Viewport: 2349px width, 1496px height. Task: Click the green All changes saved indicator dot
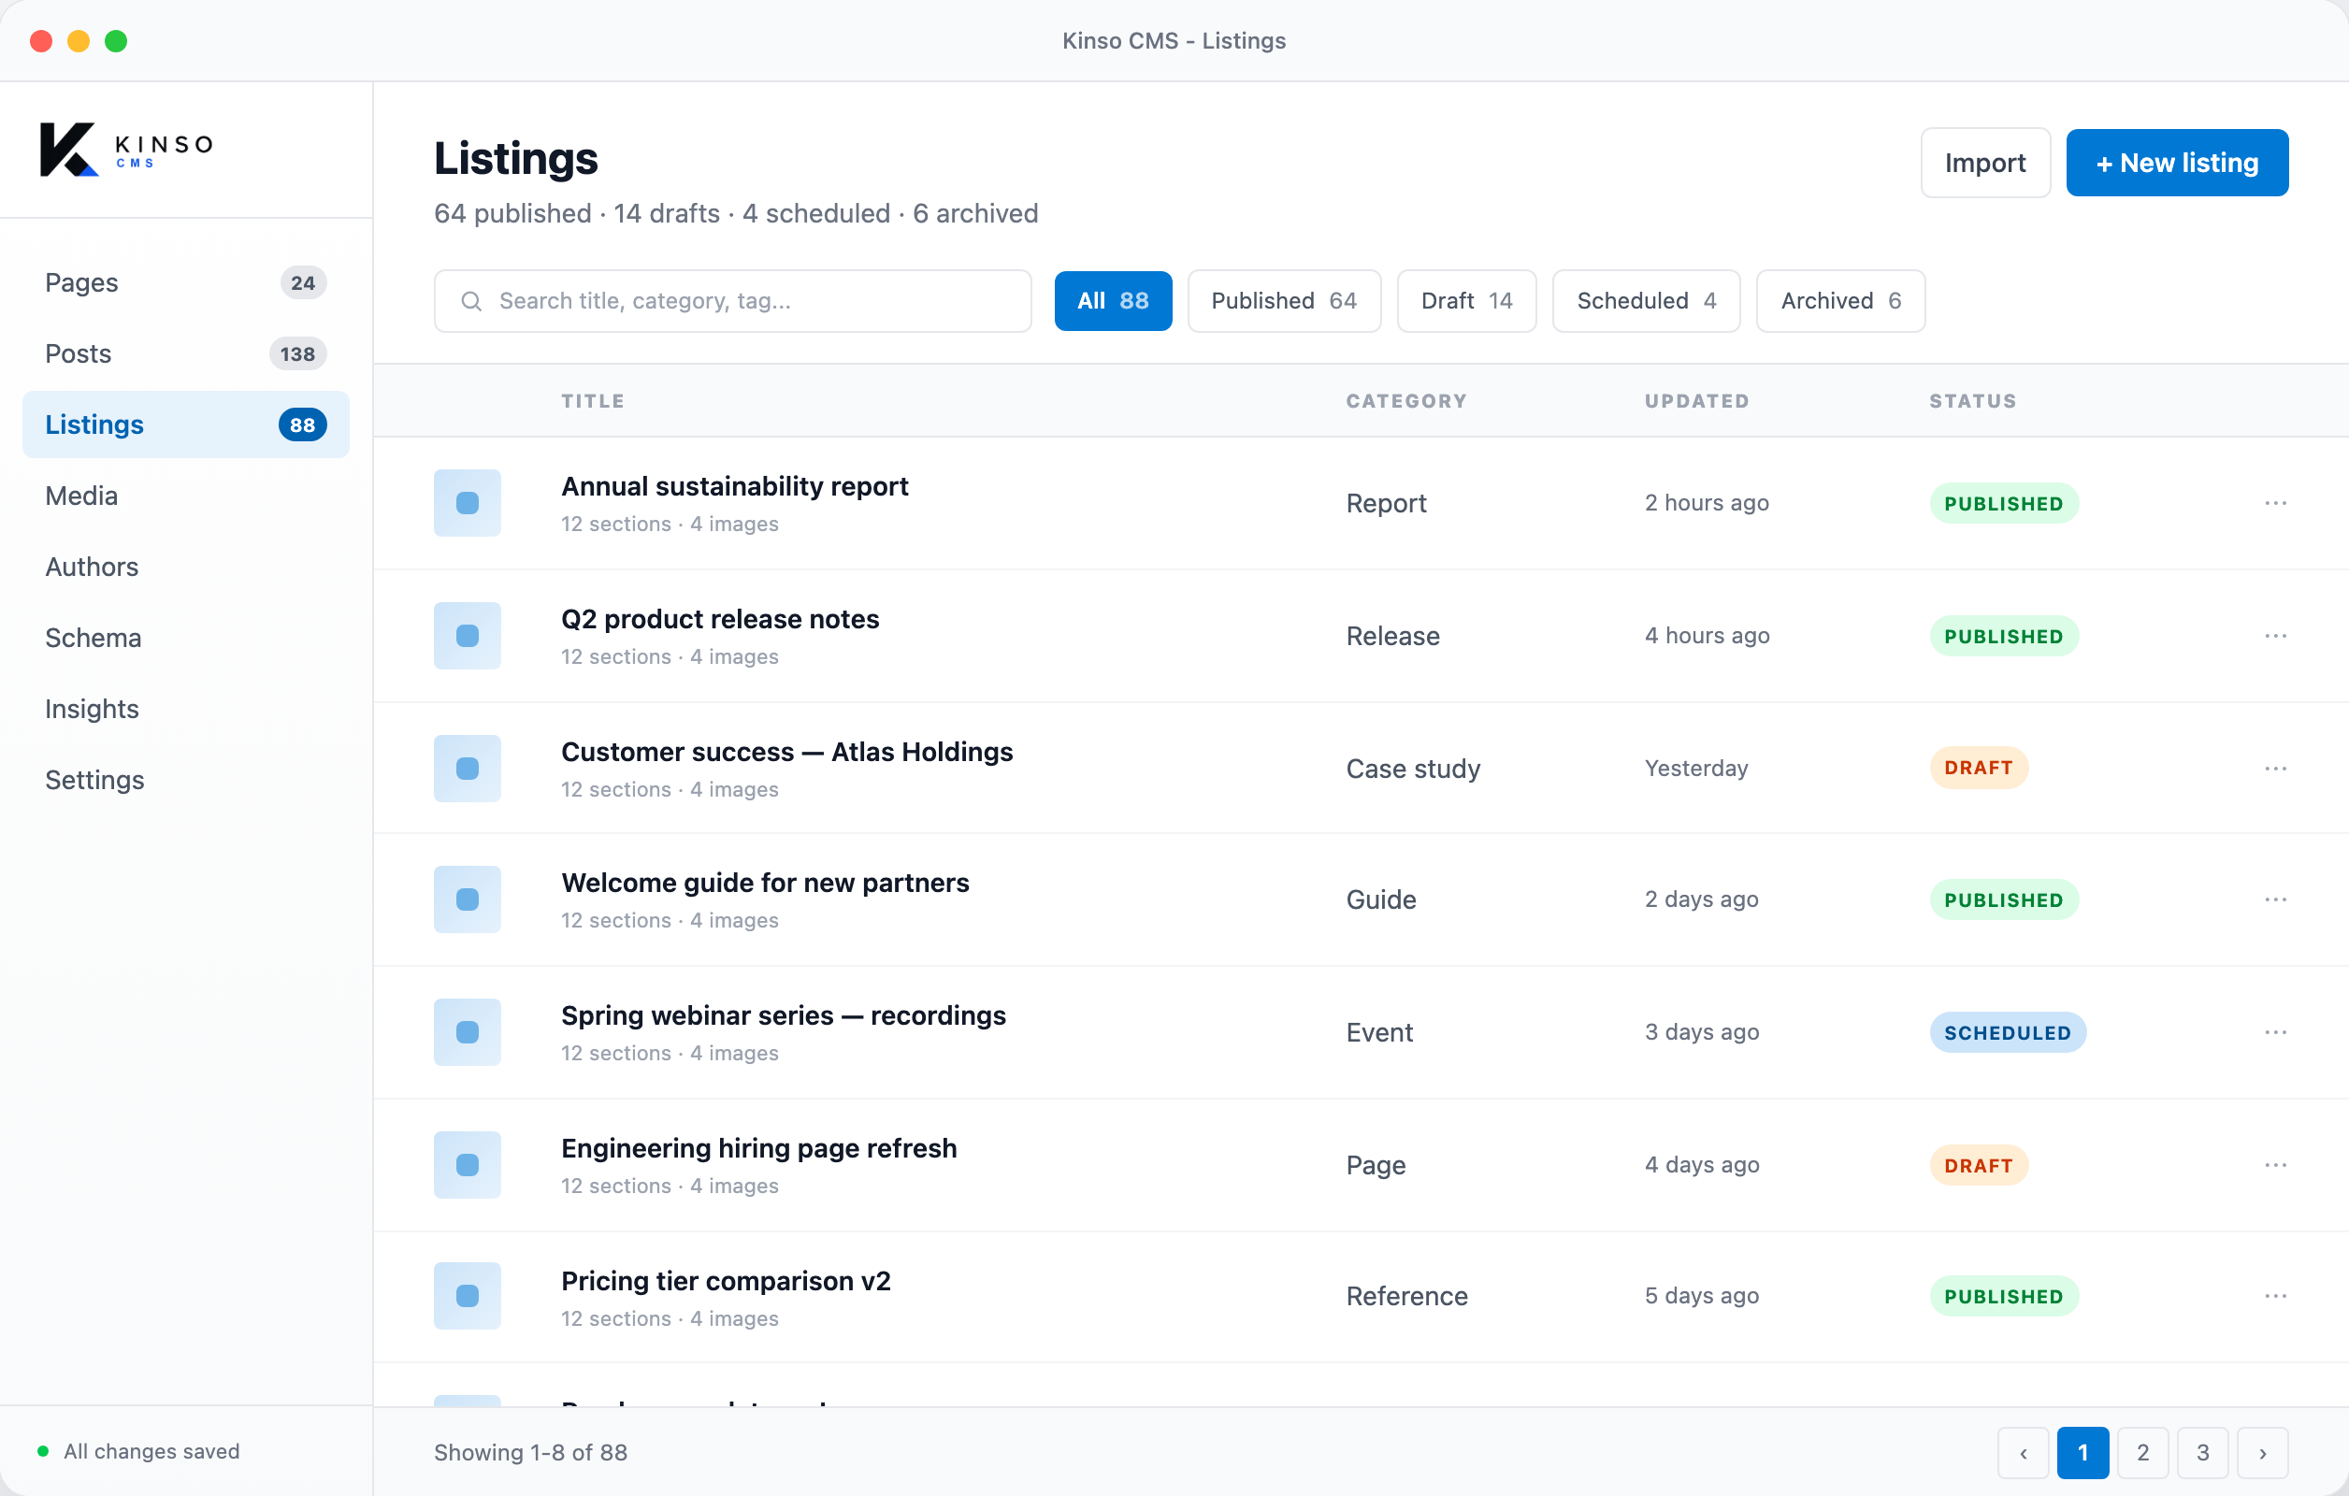click(x=43, y=1451)
